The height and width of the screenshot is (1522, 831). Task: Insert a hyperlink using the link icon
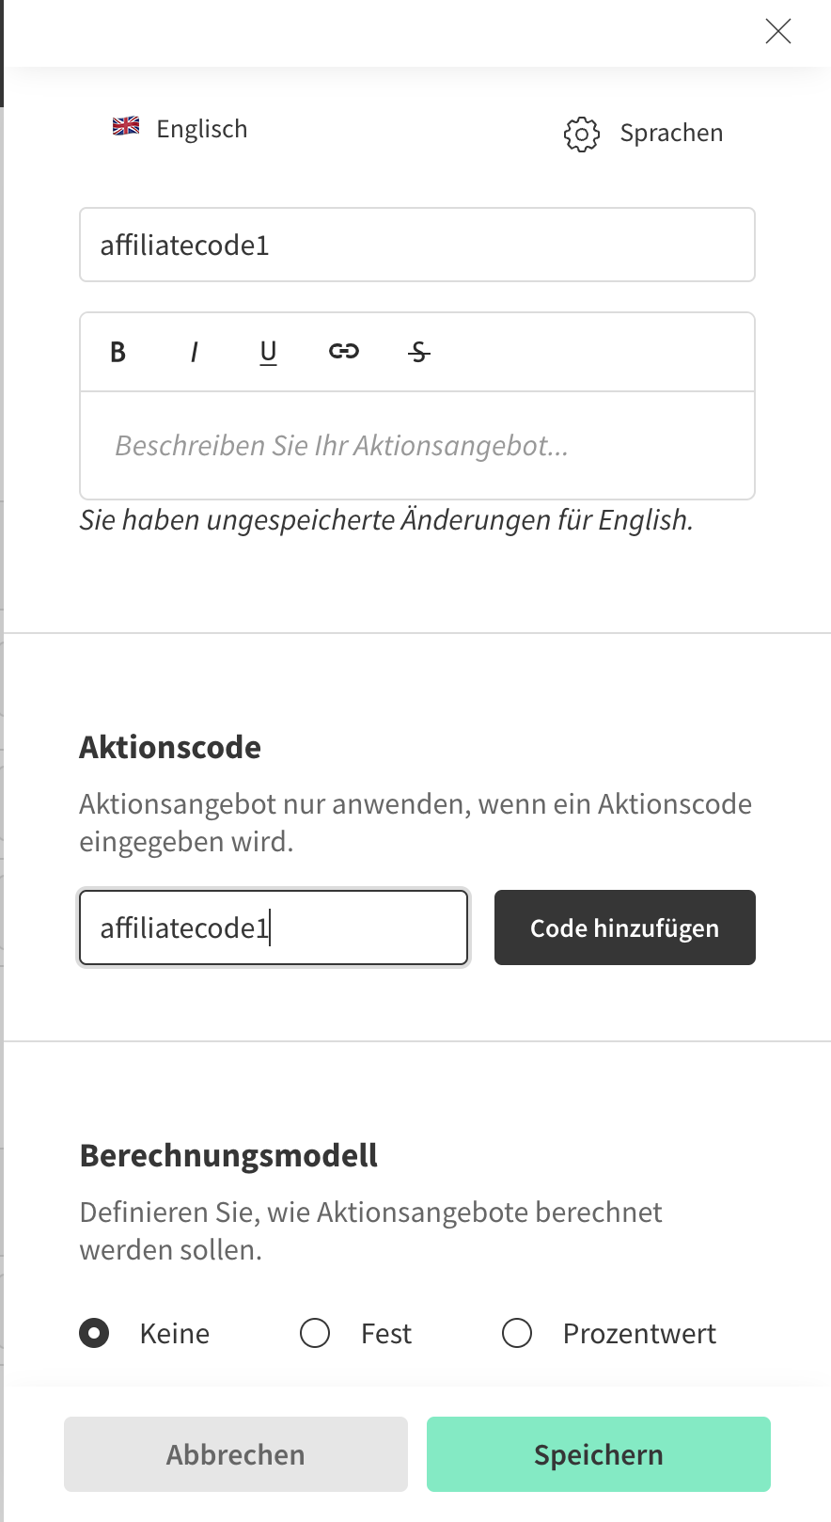(343, 351)
